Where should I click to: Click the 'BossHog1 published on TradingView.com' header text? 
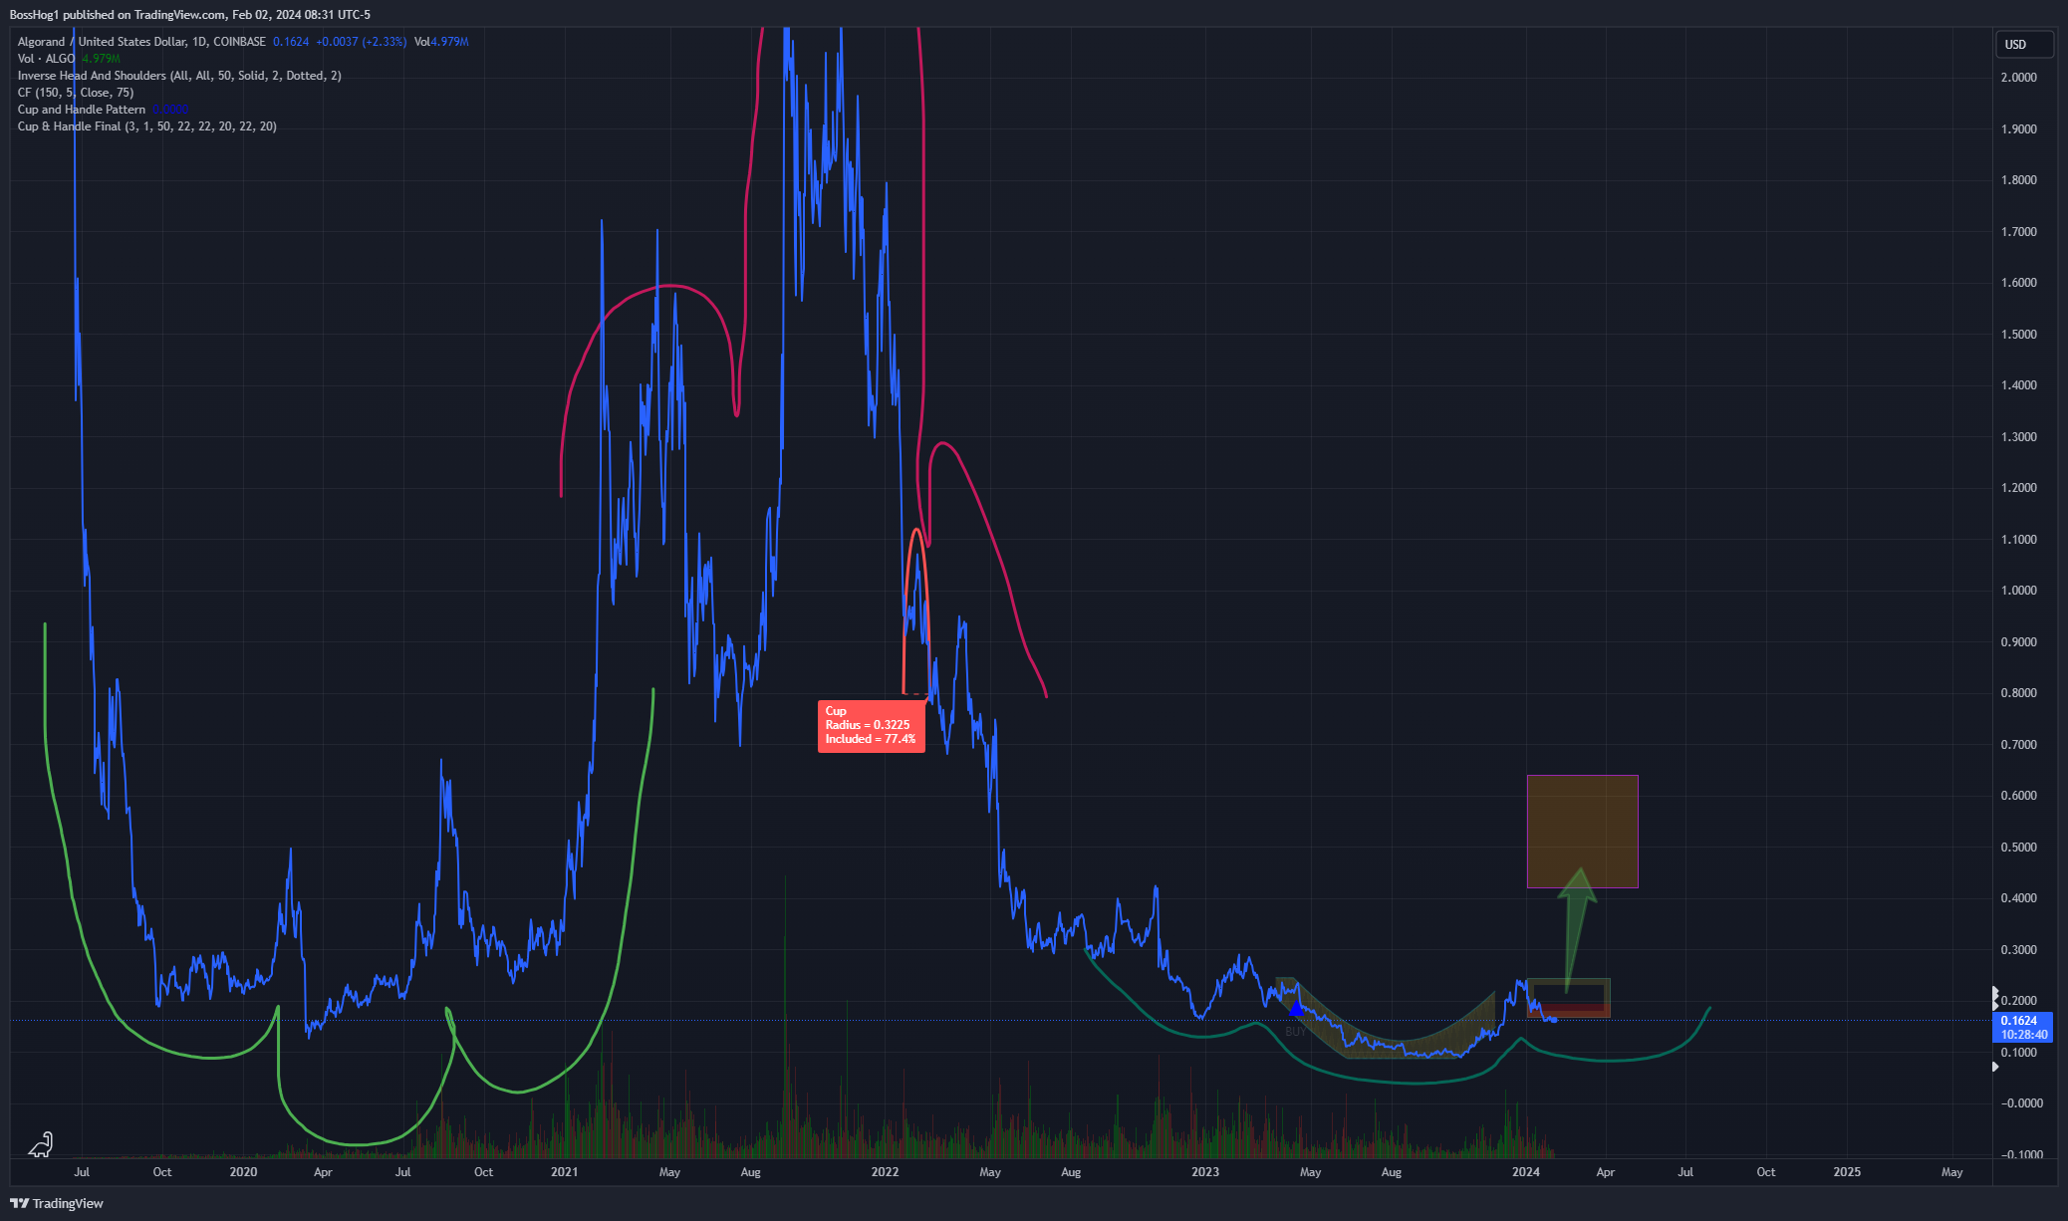[118, 15]
